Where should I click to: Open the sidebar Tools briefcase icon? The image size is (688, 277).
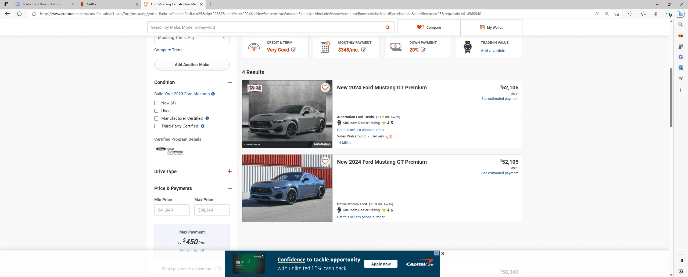pos(680,35)
